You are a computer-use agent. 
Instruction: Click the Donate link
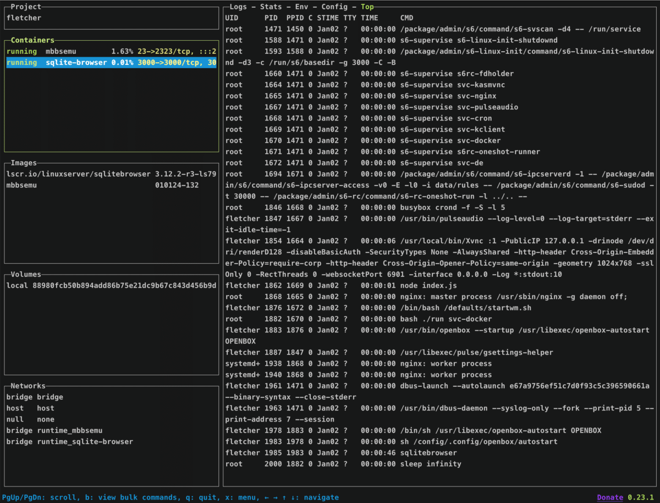[x=610, y=497]
